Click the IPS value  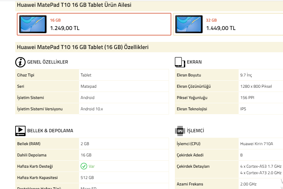point(243,109)
